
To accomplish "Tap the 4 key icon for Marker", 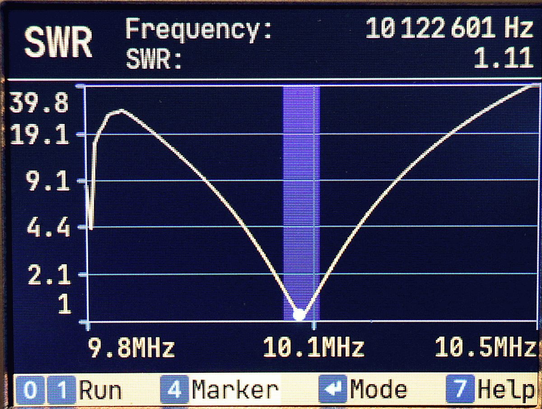I will pos(173,389).
